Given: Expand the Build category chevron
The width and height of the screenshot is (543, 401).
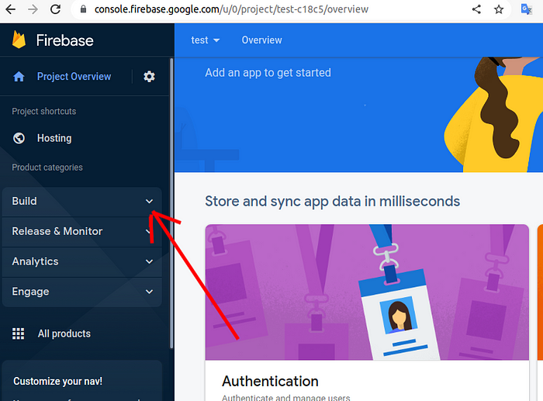Looking at the screenshot, I should 149,201.
